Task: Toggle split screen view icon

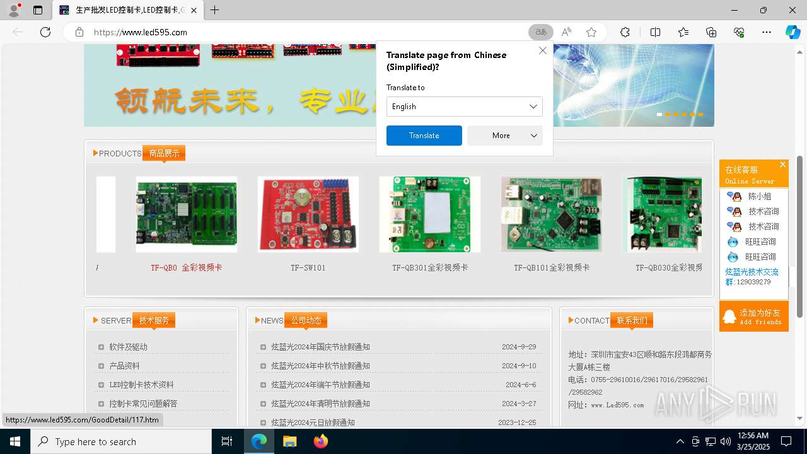Action: click(x=655, y=32)
